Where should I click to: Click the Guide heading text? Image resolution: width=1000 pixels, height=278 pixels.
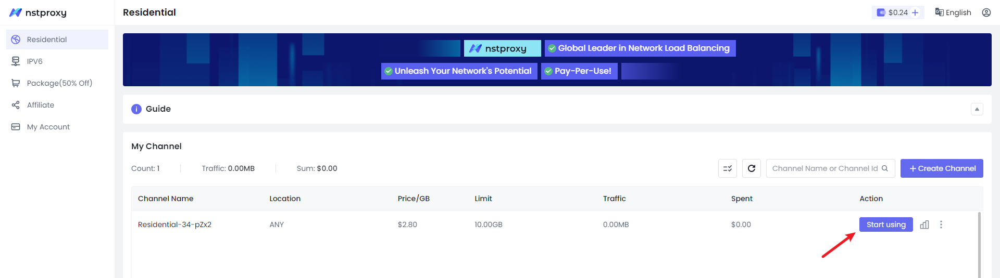click(x=158, y=109)
